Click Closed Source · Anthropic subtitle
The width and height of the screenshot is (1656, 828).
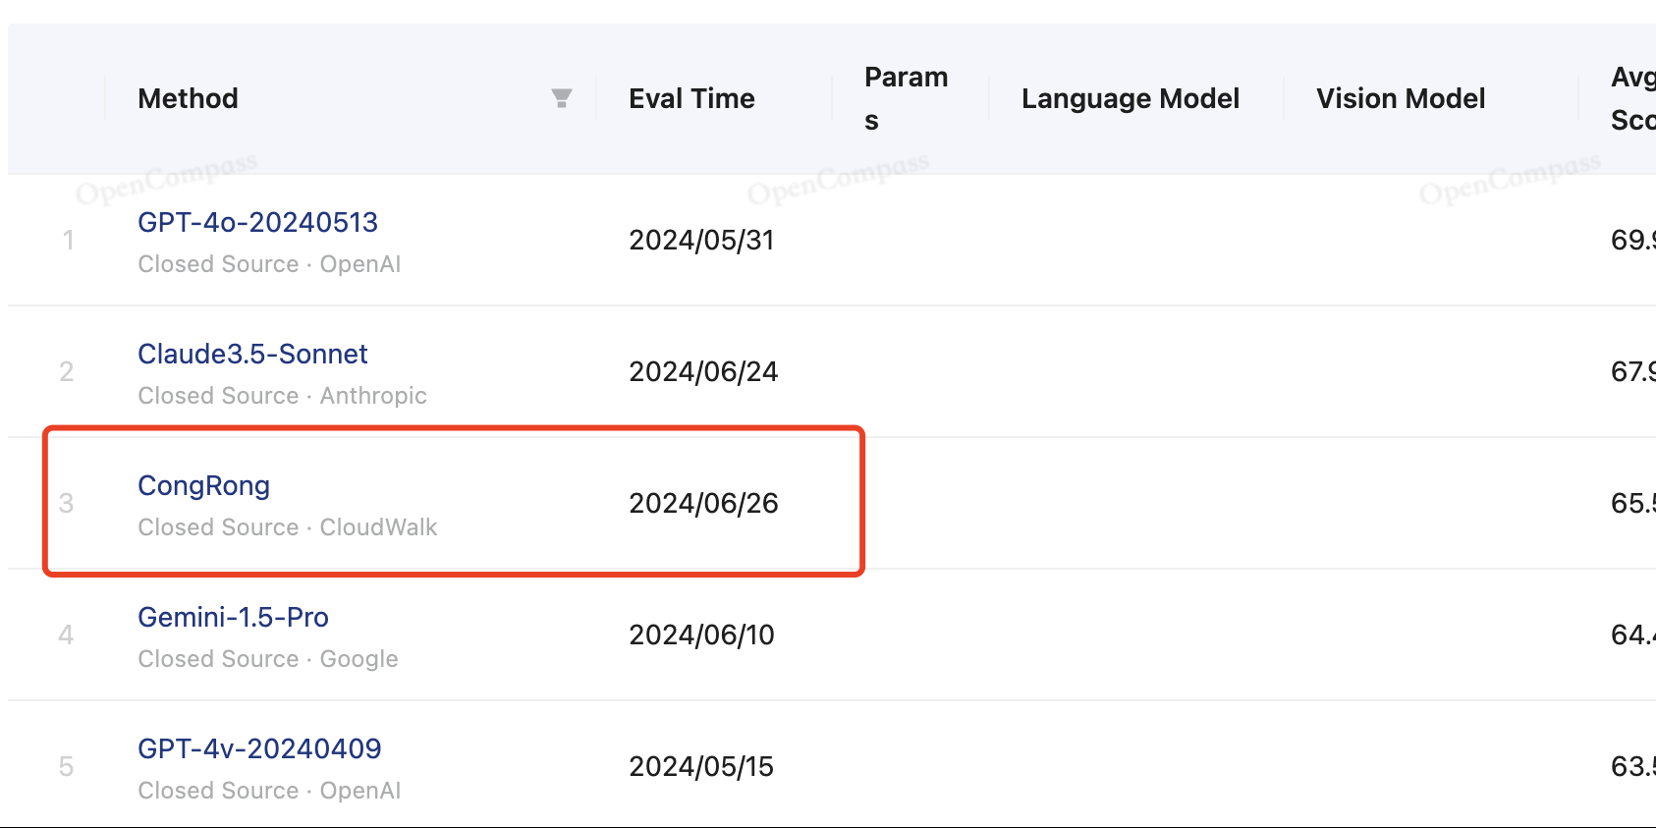282,396
